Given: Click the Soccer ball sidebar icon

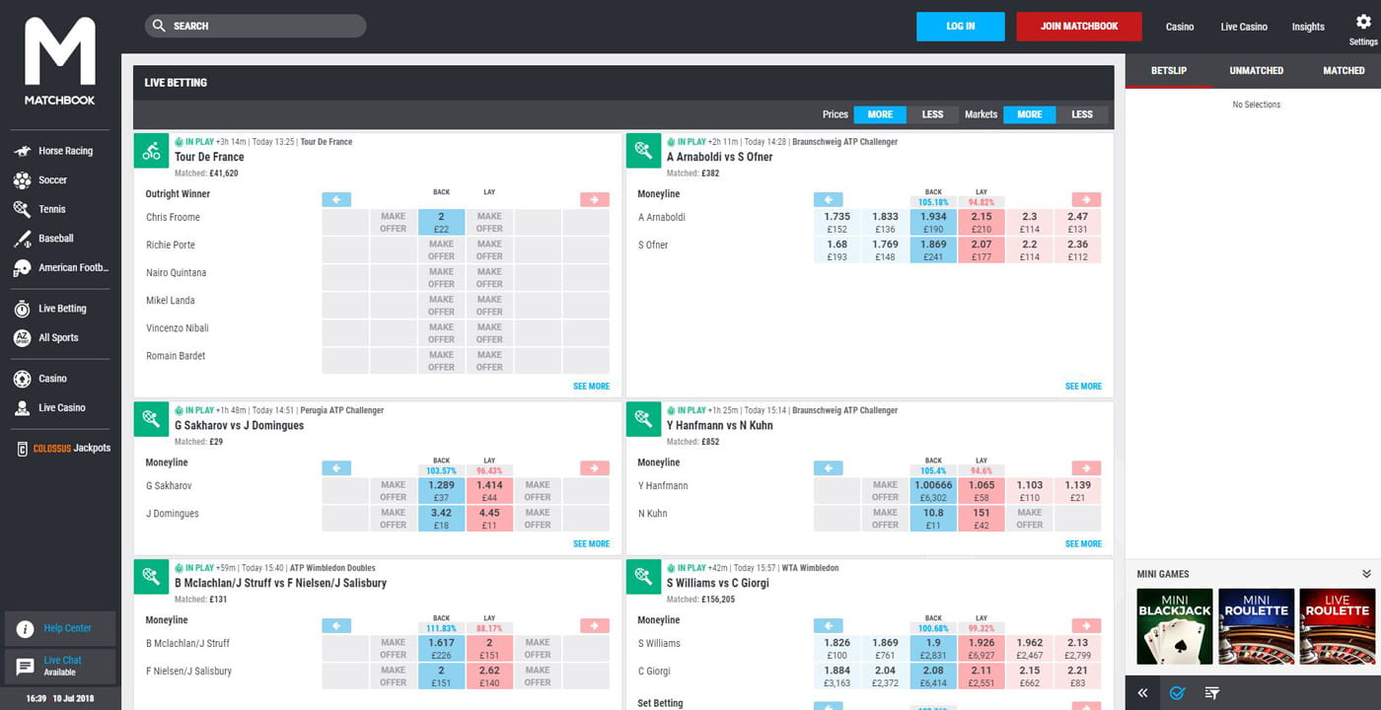Looking at the screenshot, I should point(22,180).
